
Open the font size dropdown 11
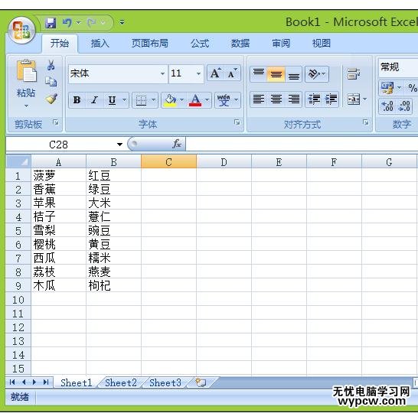click(198, 73)
